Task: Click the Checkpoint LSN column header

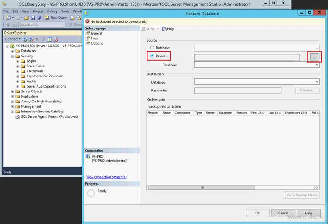Action: pos(296,113)
